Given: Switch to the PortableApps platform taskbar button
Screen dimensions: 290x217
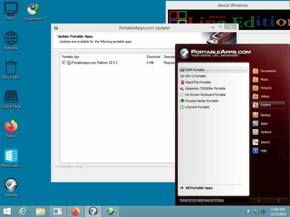Looking at the screenshot, I should tap(93, 211).
